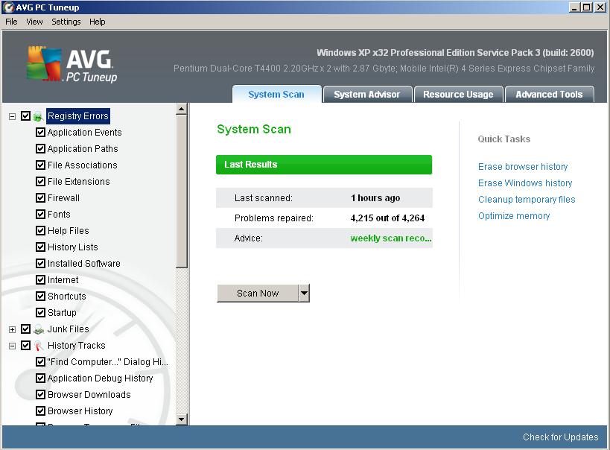Viewport: 610px width, 450px height.
Task: Toggle the Application Paths checkbox
Action: point(40,149)
